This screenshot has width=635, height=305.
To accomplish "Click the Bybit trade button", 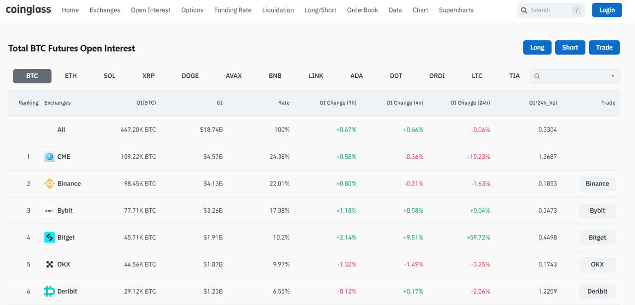I will click(x=597, y=210).
